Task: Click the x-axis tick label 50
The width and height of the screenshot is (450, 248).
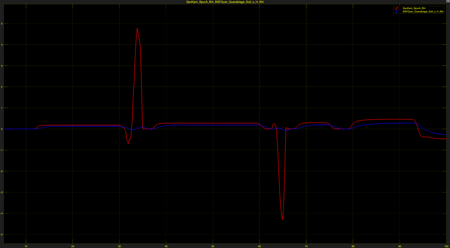Action: point(213,246)
